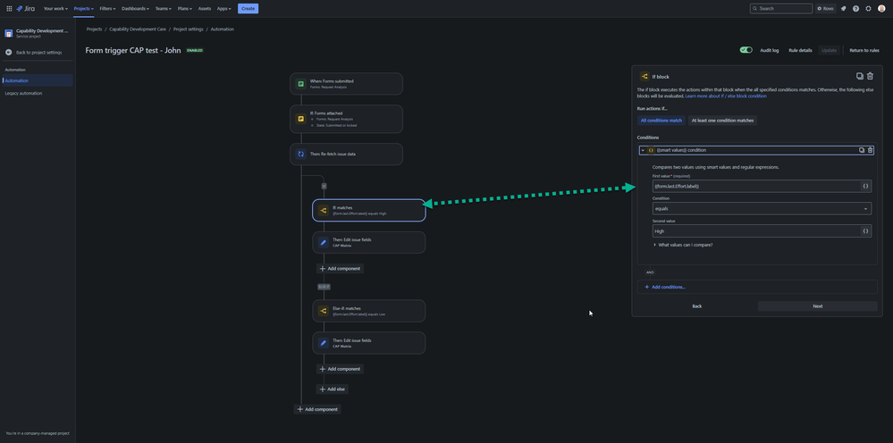Image resolution: width=893 pixels, height=443 pixels.
Task: Click Back to project settings
Action: coord(38,53)
